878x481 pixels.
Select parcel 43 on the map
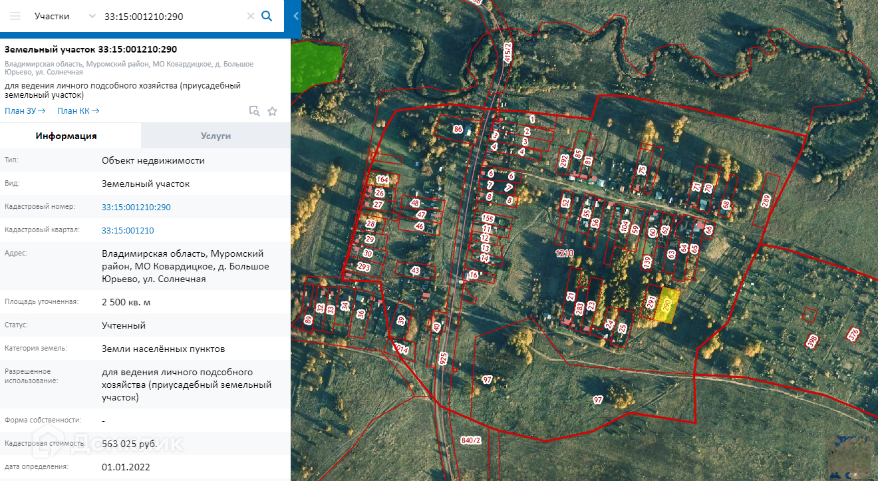tap(416, 271)
